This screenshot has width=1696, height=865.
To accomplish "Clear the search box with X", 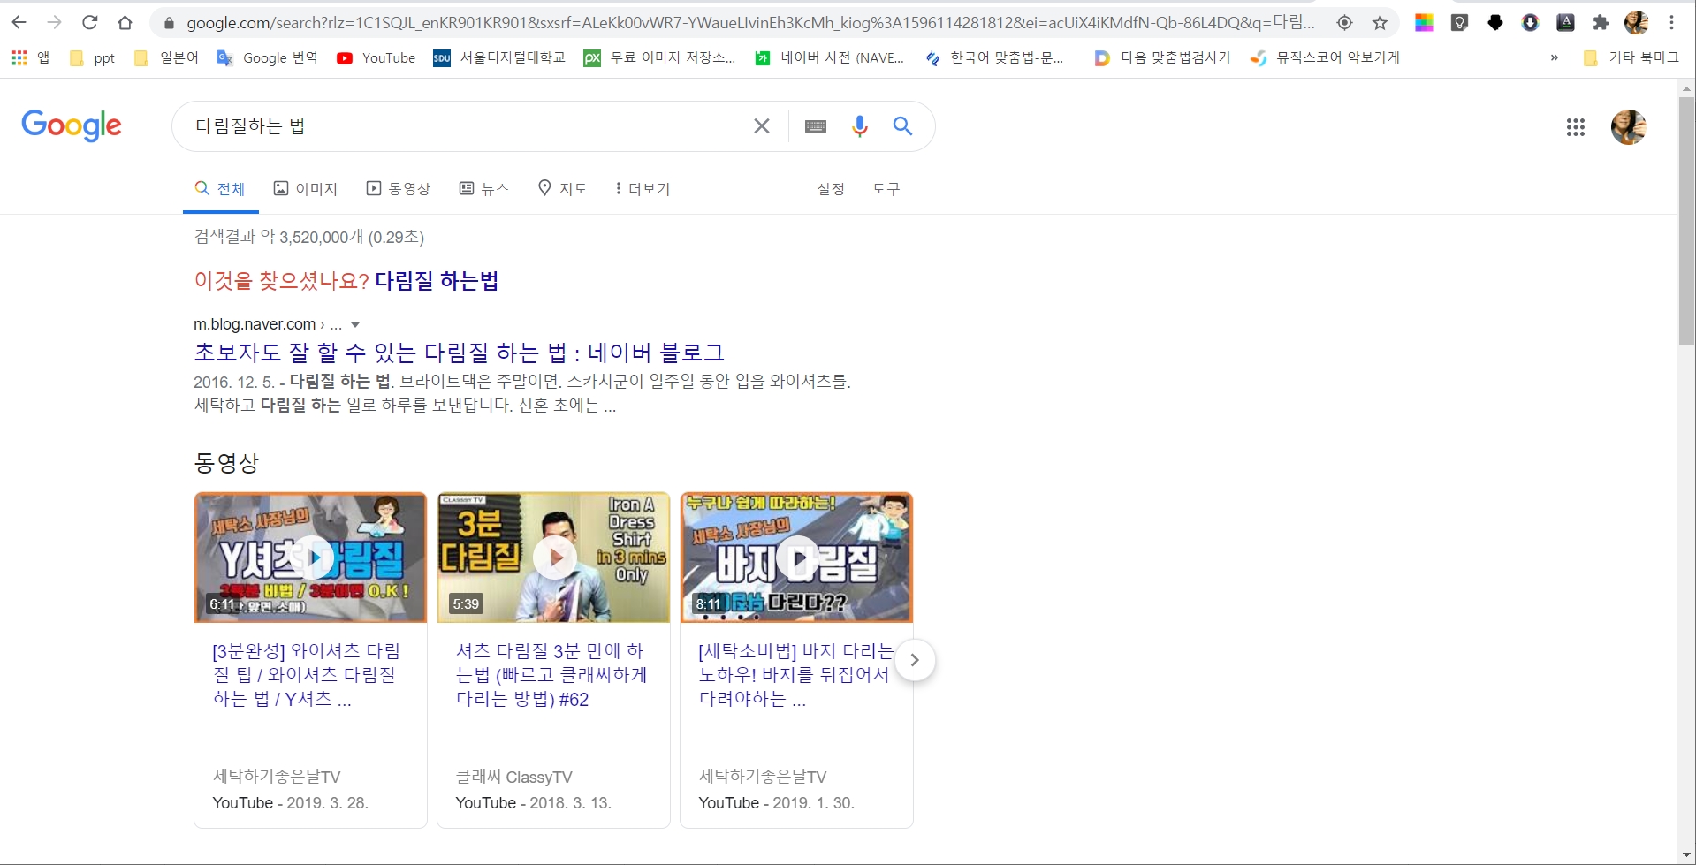I will point(761,126).
